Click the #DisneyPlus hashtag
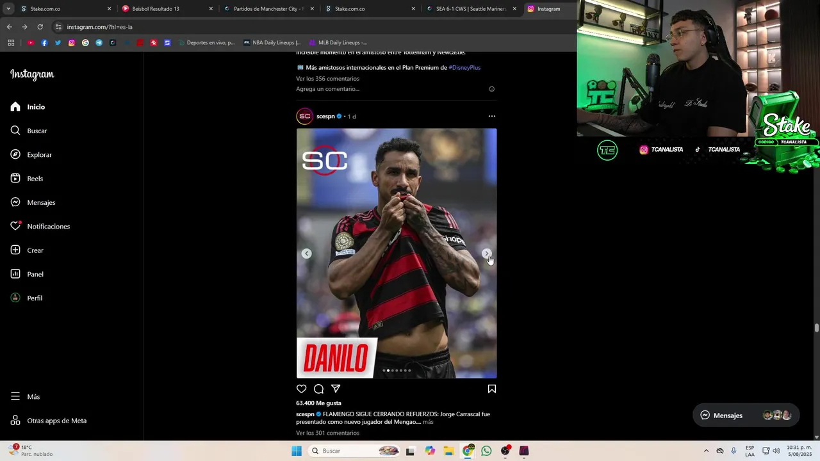The height and width of the screenshot is (461, 820). point(464,67)
